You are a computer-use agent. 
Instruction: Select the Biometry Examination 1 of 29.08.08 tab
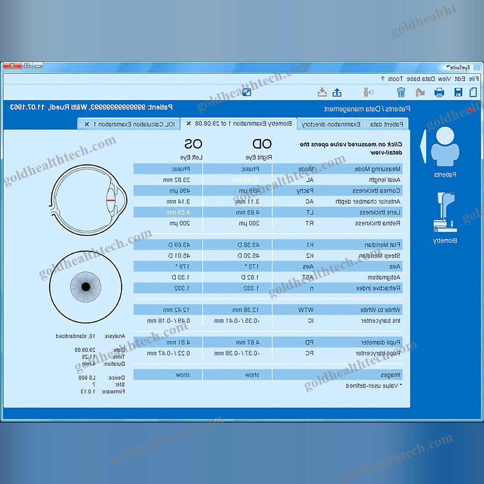point(239,124)
